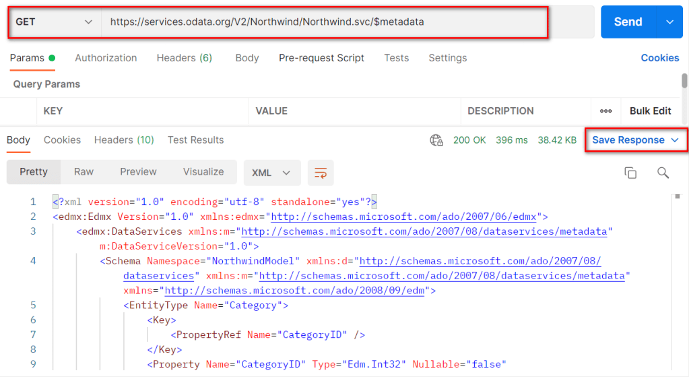This screenshot has width=689, height=379.
Task: Click the request URL input field
Action: 323,22
